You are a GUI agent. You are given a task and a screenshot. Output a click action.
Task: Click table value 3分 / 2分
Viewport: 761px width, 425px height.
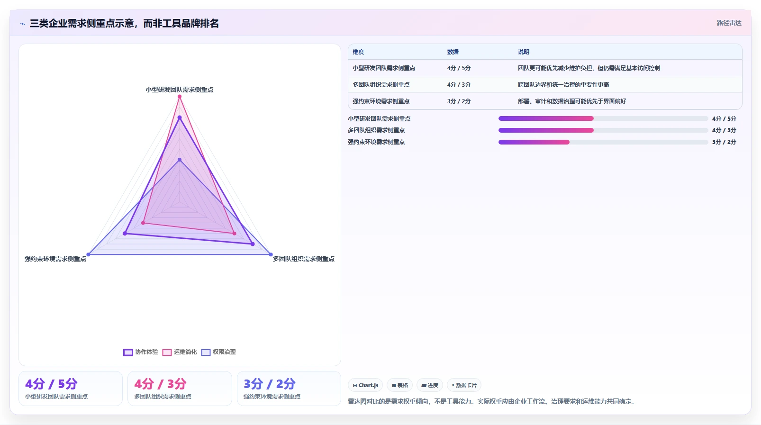tap(459, 101)
